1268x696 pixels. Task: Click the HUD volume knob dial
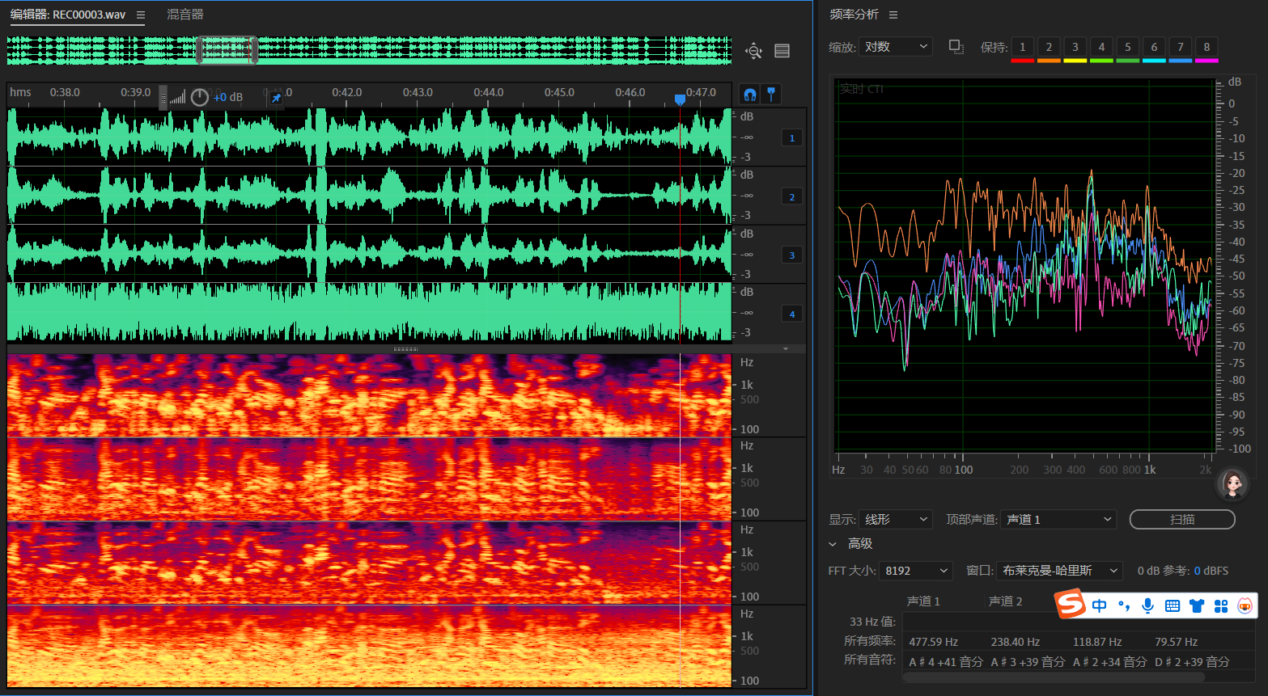point(199,97)
